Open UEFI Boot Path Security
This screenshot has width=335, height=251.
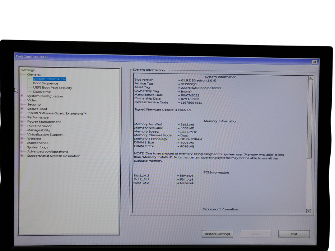[x=52, y=88]
